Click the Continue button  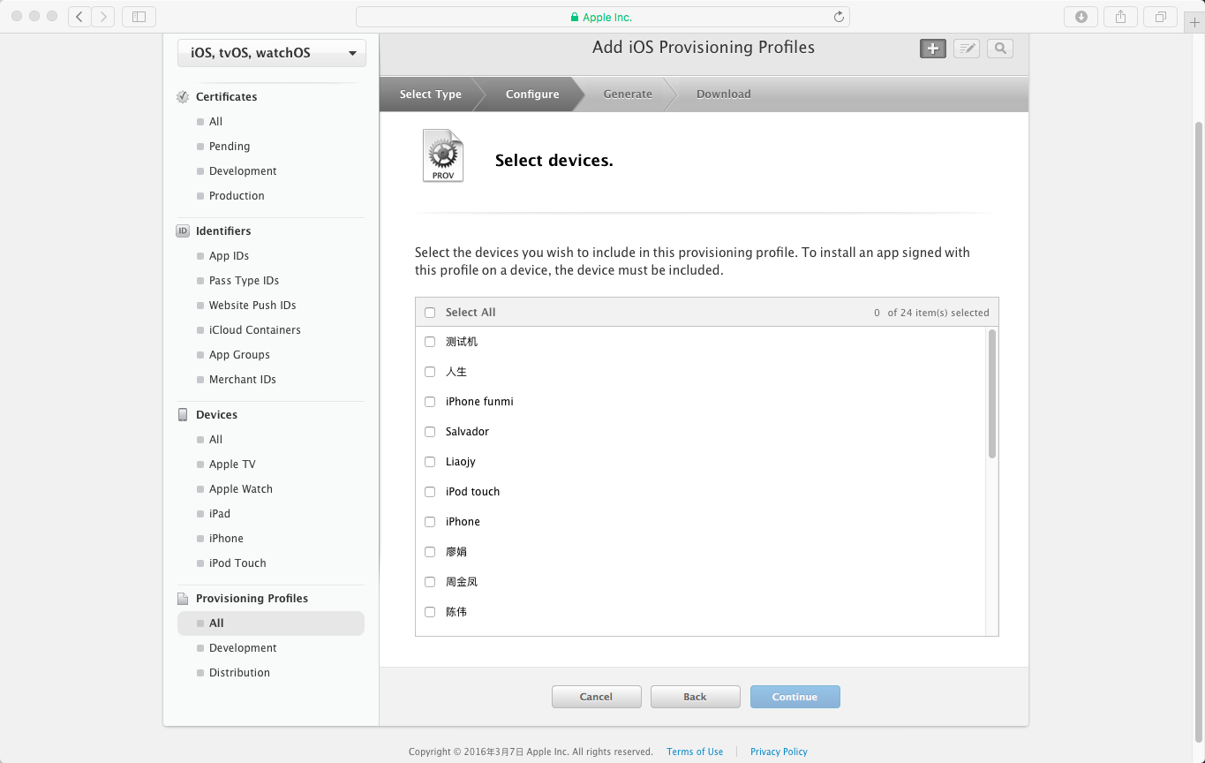point(795,697)
